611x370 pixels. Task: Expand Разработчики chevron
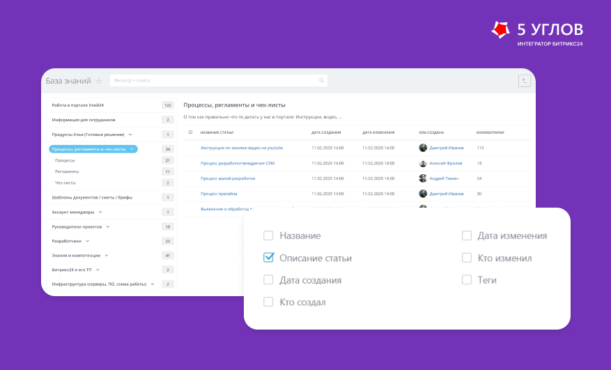(x=87, y=241)
